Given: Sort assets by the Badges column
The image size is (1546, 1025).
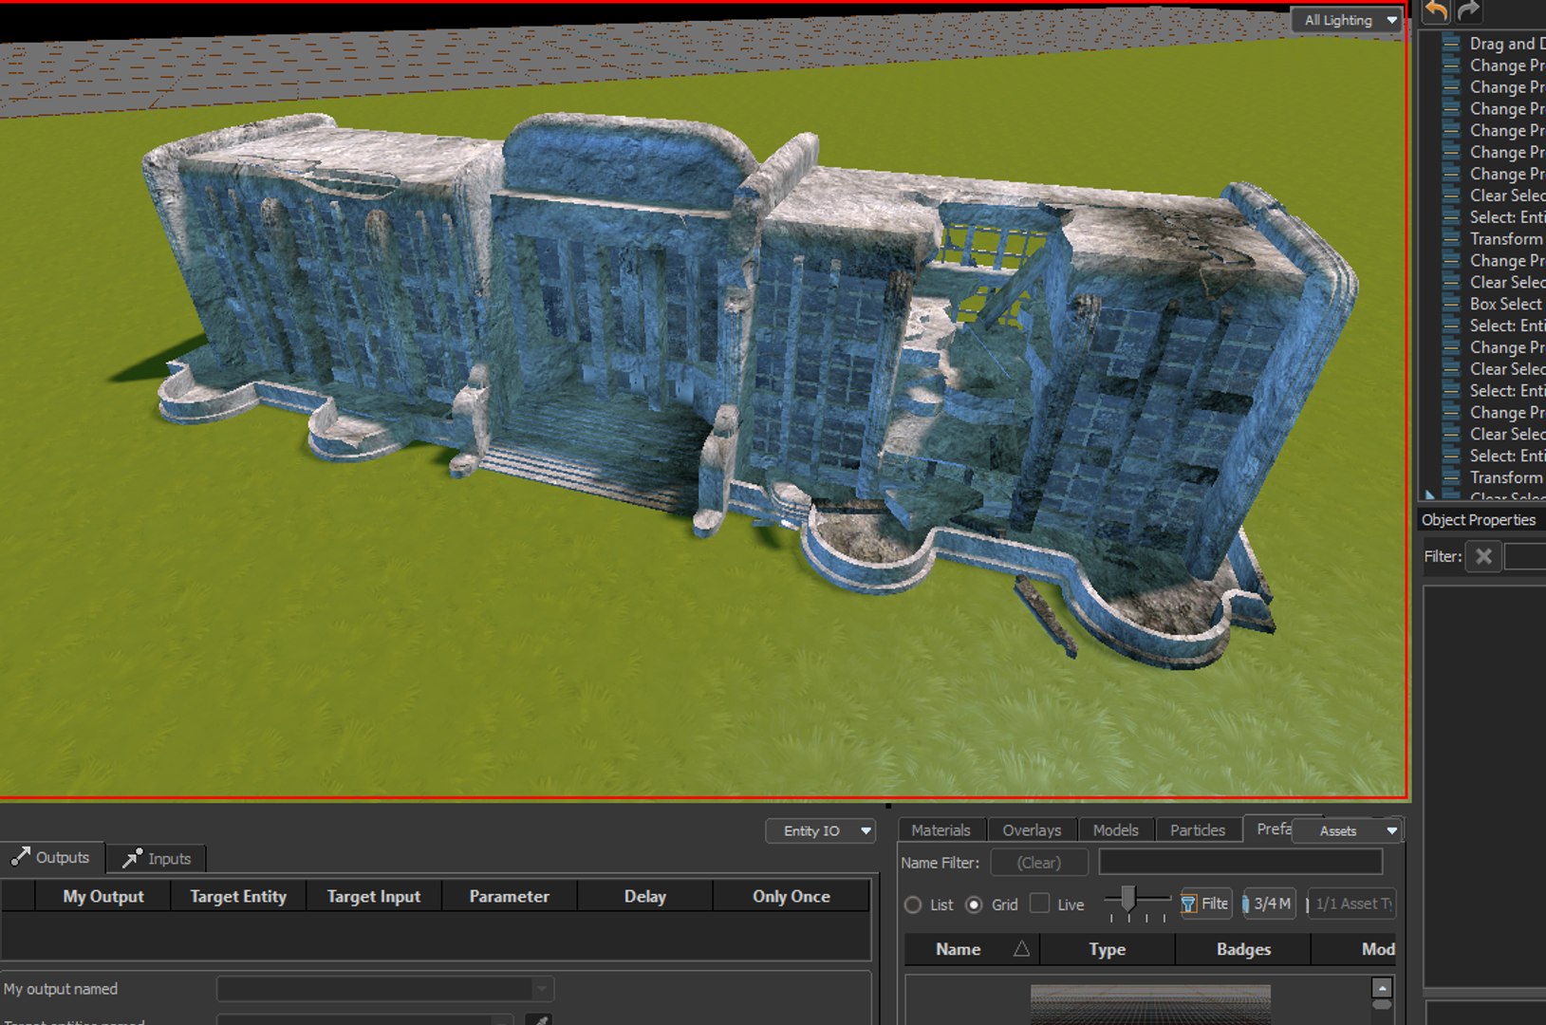Looking at the screenshot, I should tap(1243, 949).
